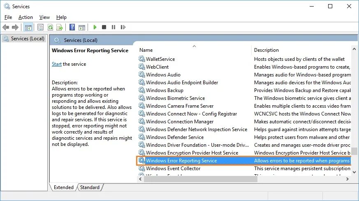This screenshot has height=201, width=359.
Task: Click the Stop Service square icon
Action: pyautogui.click(x=104, y=27)
